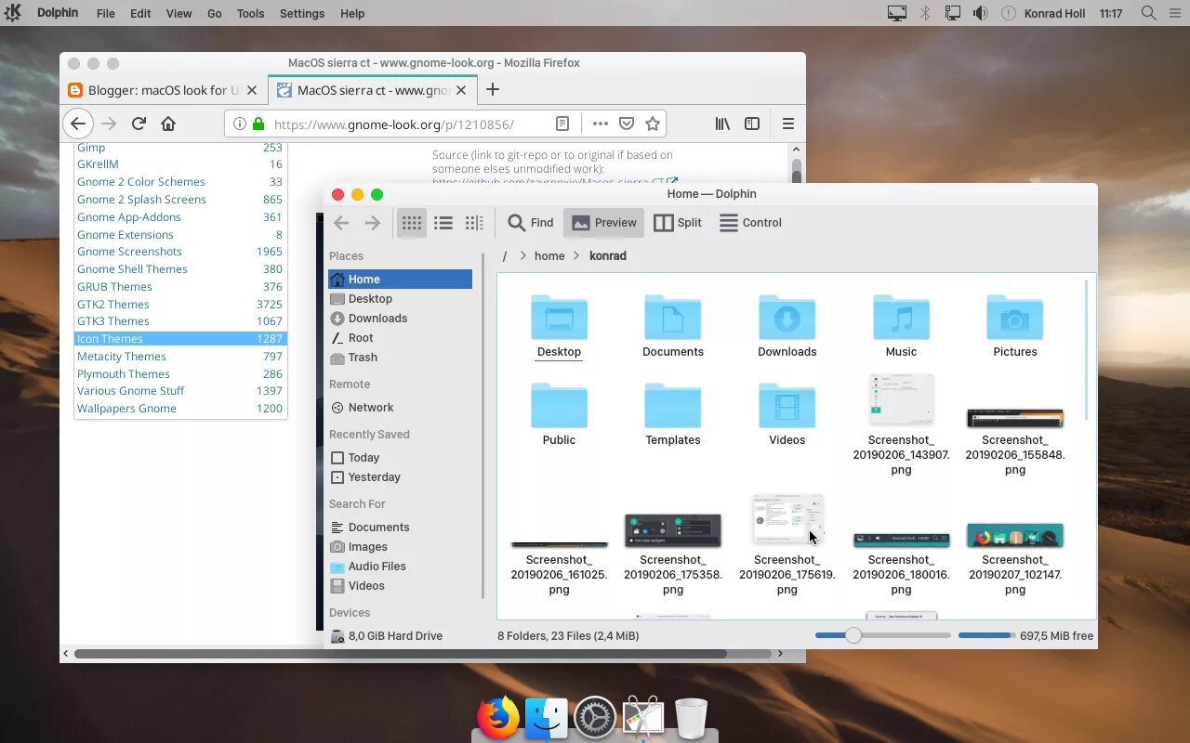
Task: Open the Settings menu
Action: coord(302,13)
